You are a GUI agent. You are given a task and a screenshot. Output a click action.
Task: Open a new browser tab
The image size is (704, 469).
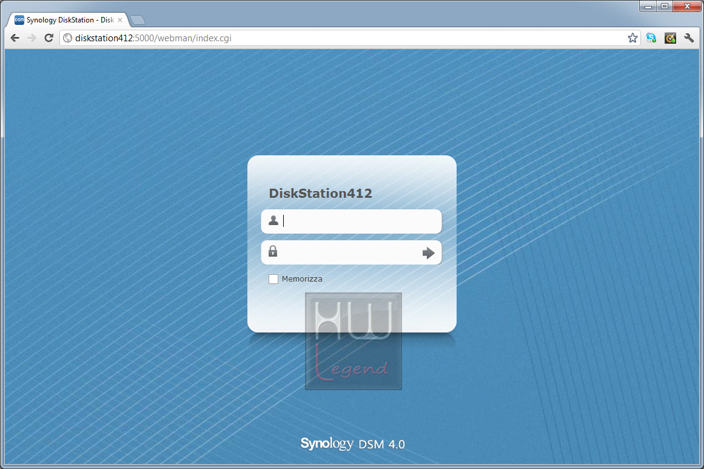(x=138, y=20)
